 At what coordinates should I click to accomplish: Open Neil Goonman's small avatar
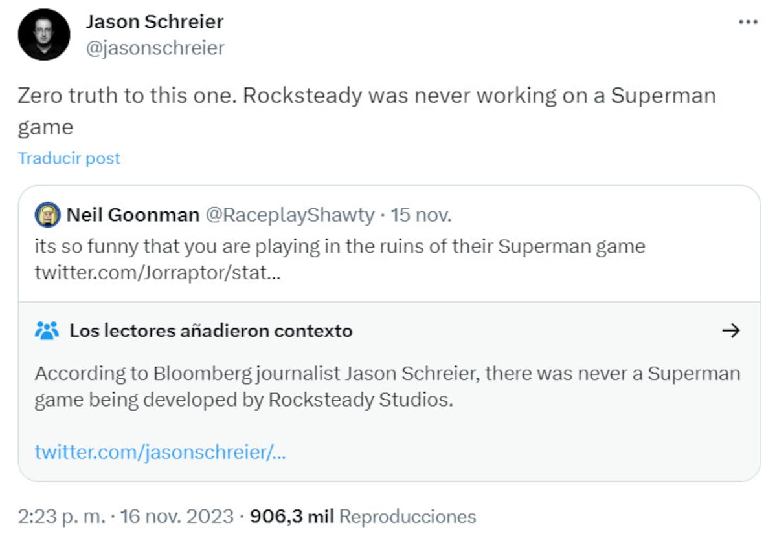[x=48, y=215]
